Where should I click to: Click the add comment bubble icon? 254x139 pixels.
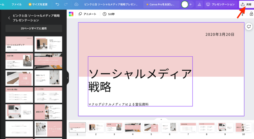[249, 26]
